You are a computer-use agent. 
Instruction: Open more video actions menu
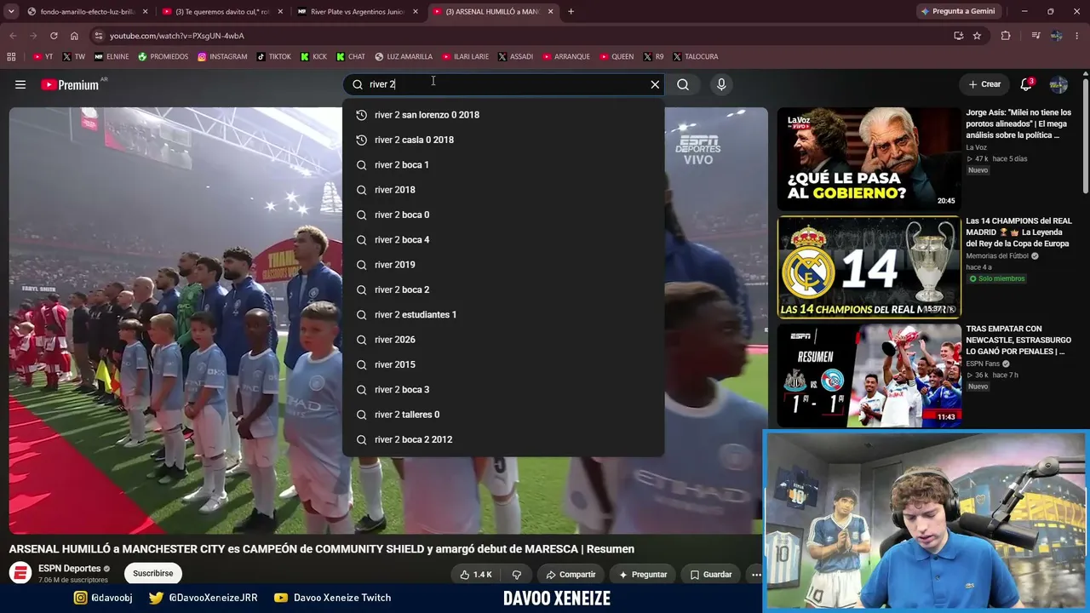click(x=756, y=575)
